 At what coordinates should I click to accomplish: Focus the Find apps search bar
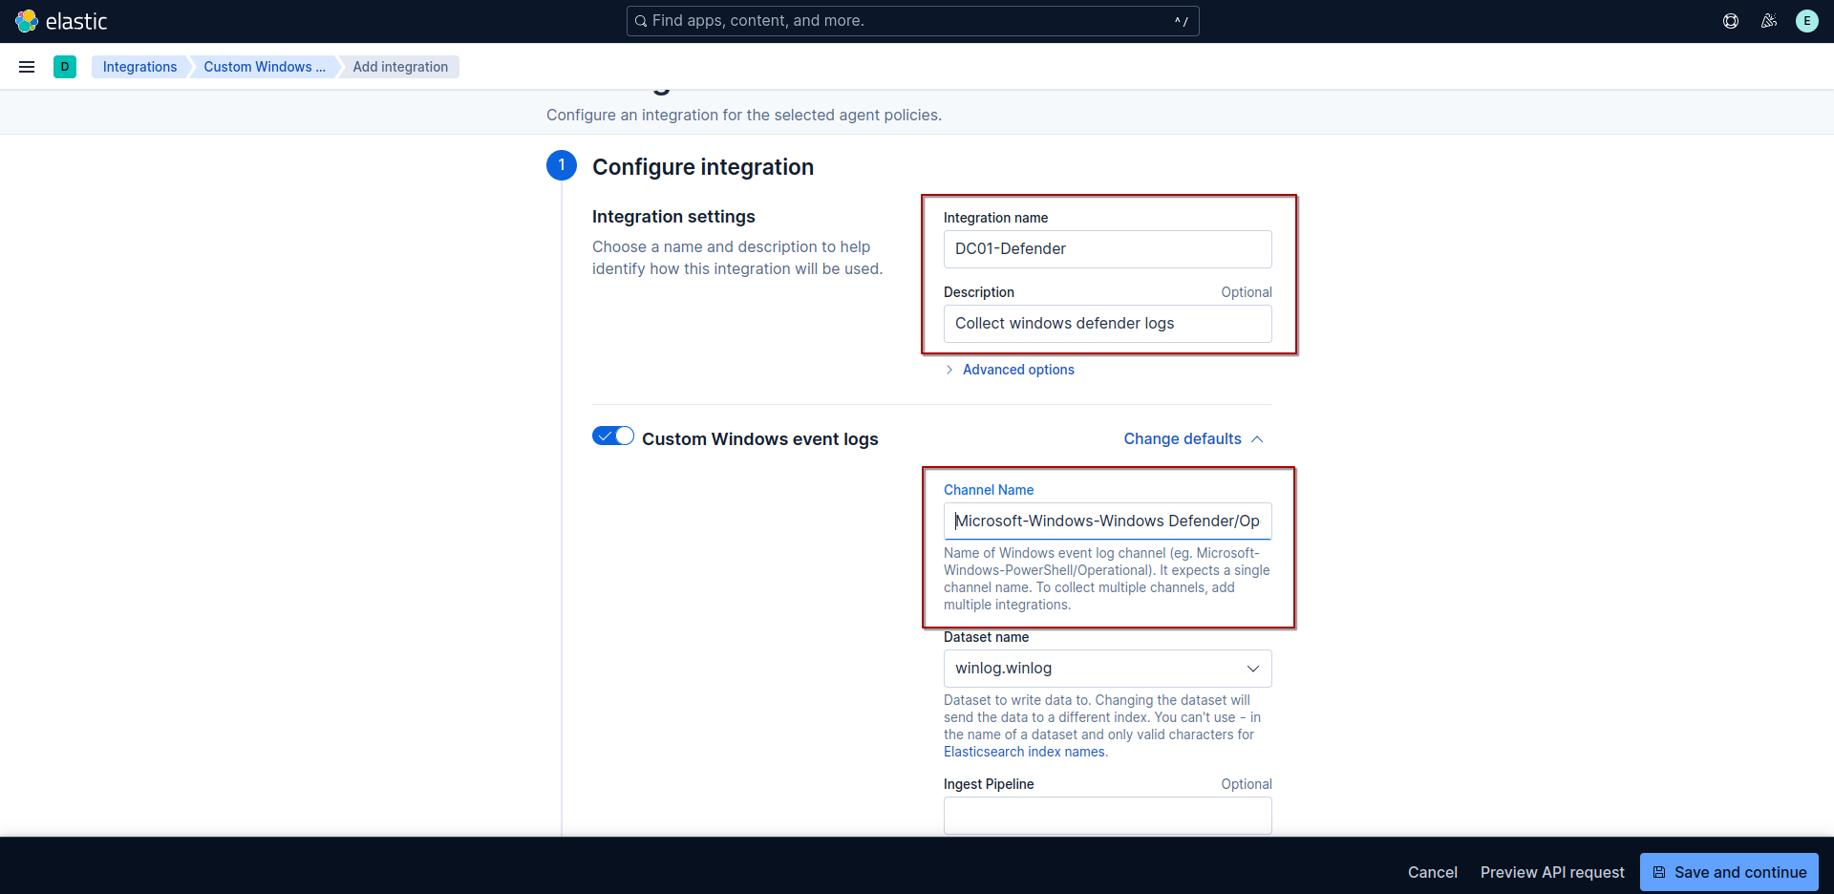[912, 21]
